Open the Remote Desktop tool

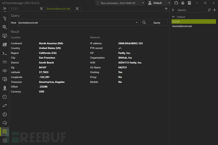coord(5,36)
